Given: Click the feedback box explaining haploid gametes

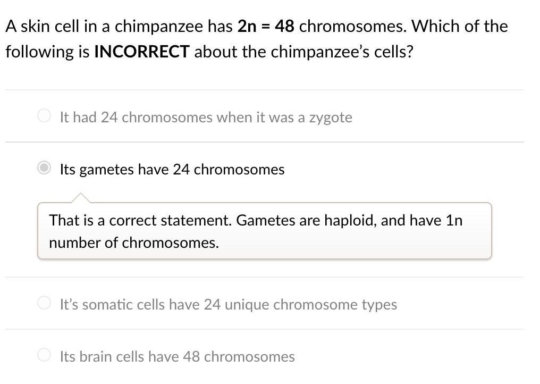Looking at the screenshot, I should [x=264, y=231].
